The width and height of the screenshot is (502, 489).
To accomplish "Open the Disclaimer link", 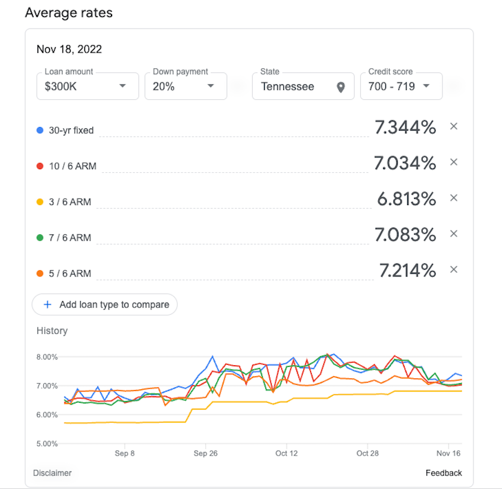I will tap(52, 473).
